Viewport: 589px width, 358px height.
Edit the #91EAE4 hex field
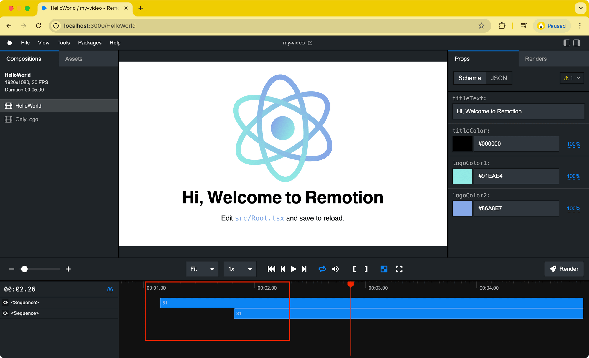516,176
